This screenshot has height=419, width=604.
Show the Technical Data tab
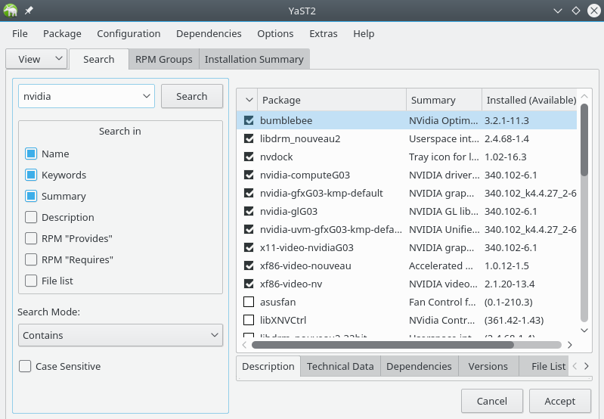[340, 366]
